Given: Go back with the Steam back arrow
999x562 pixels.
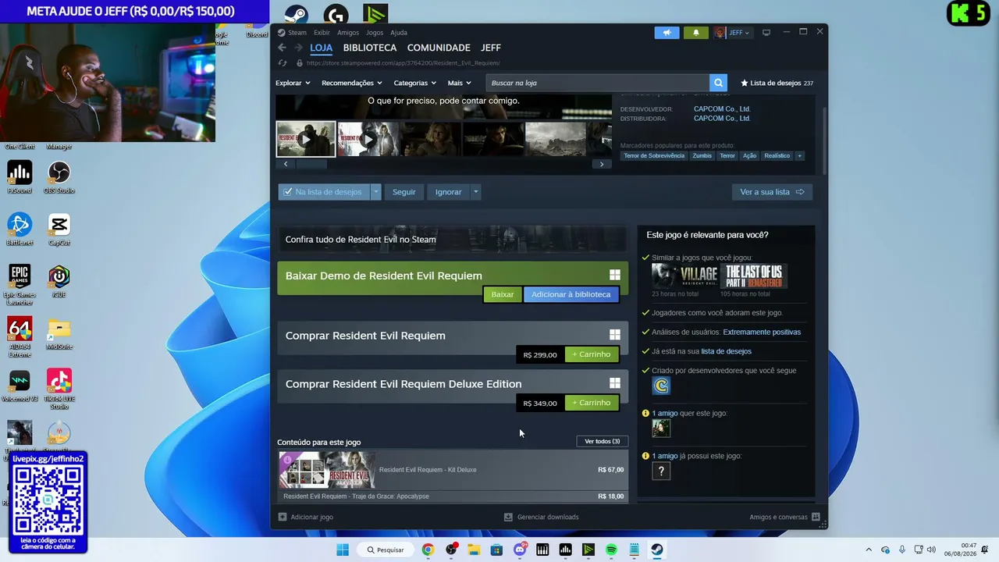Looking at the screenshot, I should pyautogui.click(x=282, y=48).
